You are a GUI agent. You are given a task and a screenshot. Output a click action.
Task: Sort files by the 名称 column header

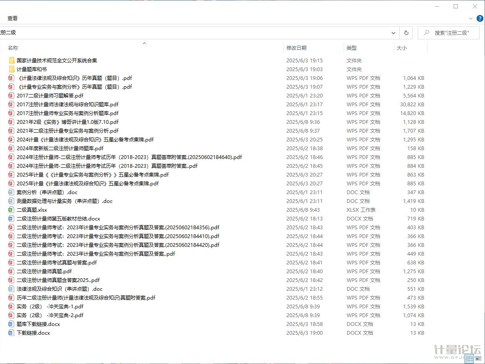point(13,48)
